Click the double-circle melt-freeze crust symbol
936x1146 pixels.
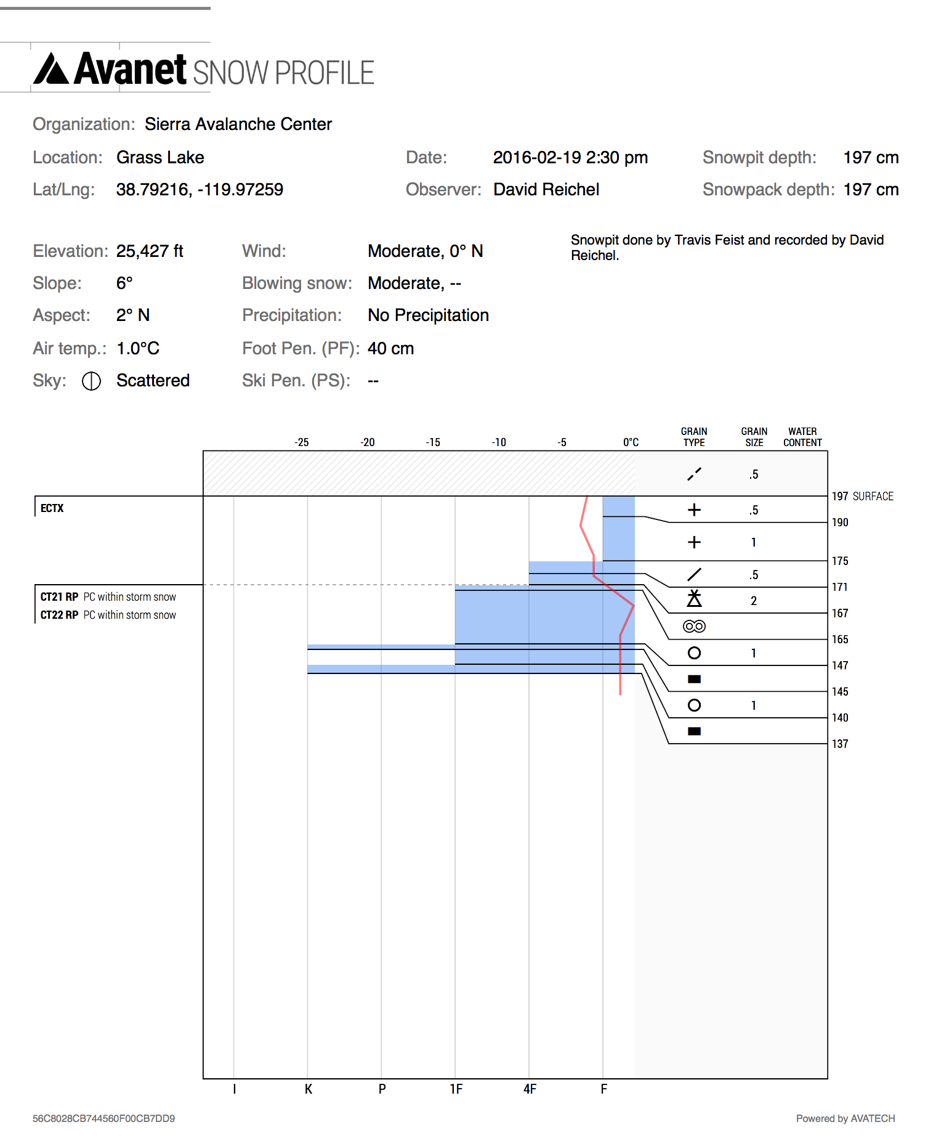(x=694, y=627)
